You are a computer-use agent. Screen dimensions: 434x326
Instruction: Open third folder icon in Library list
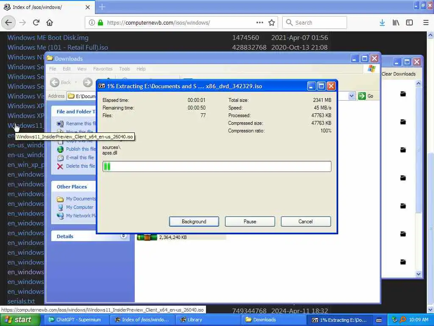(x=403, y=150)
